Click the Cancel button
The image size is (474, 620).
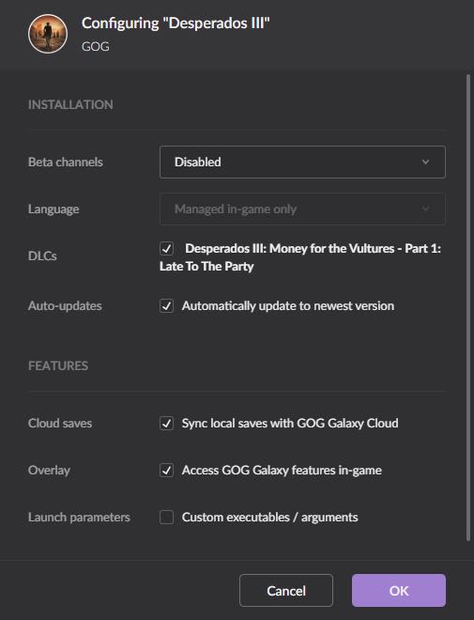(x=286, y=591)
